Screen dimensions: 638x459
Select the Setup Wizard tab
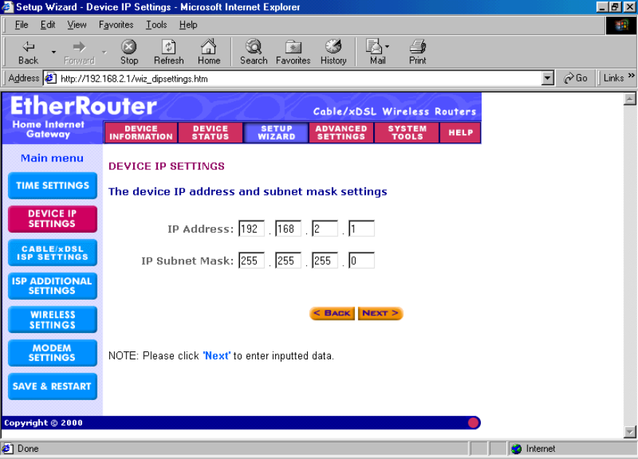click(276, 132)
